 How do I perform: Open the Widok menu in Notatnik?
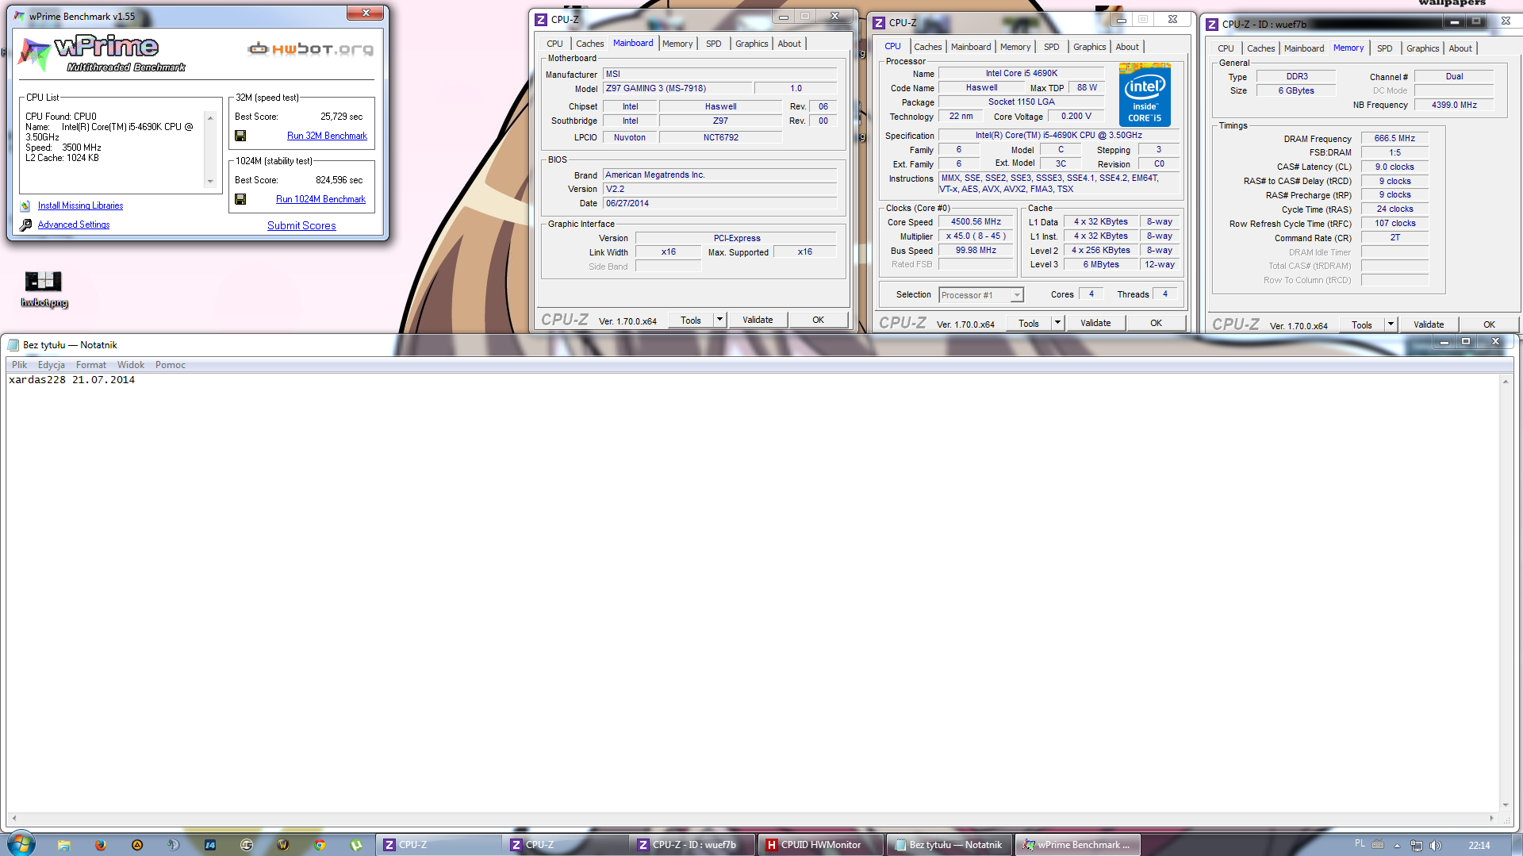point(131,365)
